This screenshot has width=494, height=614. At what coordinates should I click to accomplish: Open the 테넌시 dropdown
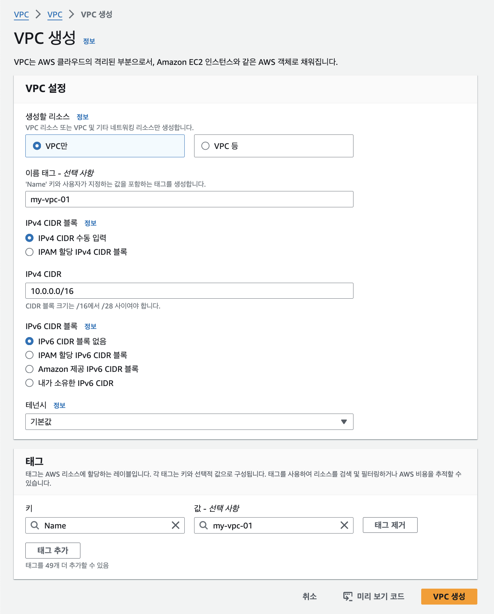pyautogui.click(x=189, y=422)
